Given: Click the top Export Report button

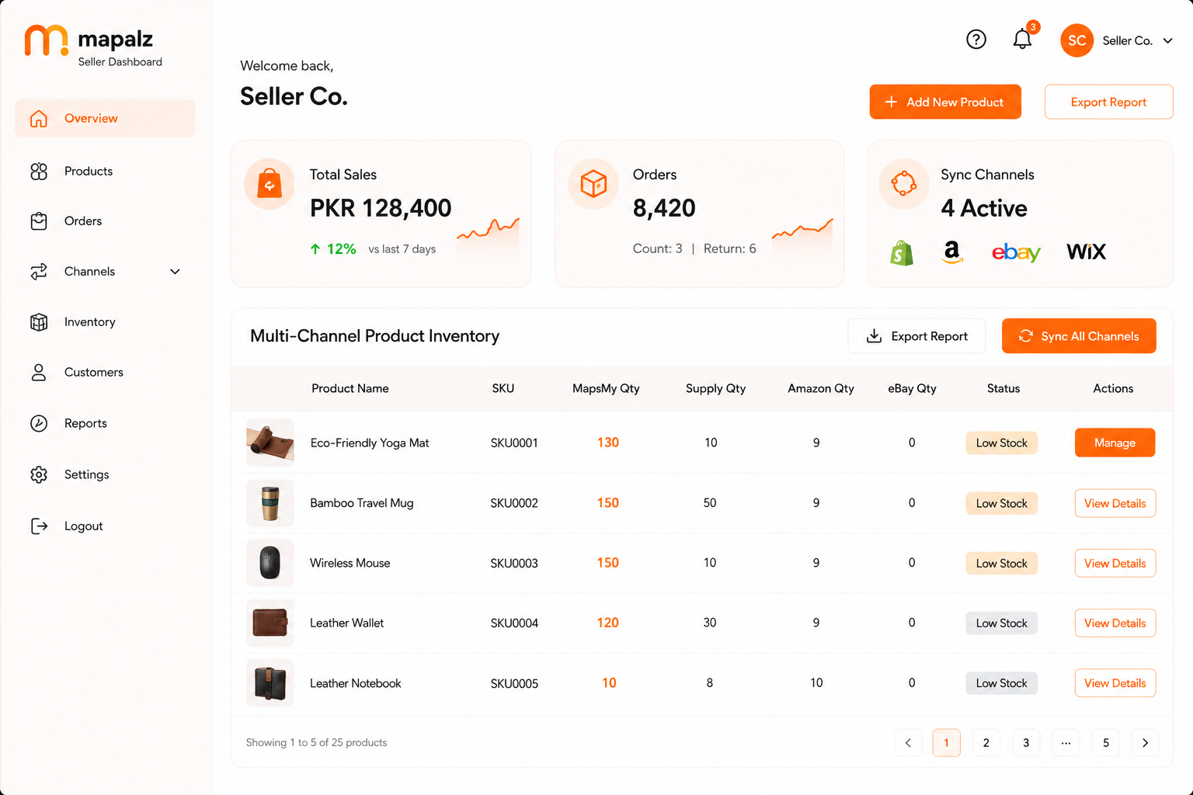Looking at the screenshot, I should pos(1108,102).
